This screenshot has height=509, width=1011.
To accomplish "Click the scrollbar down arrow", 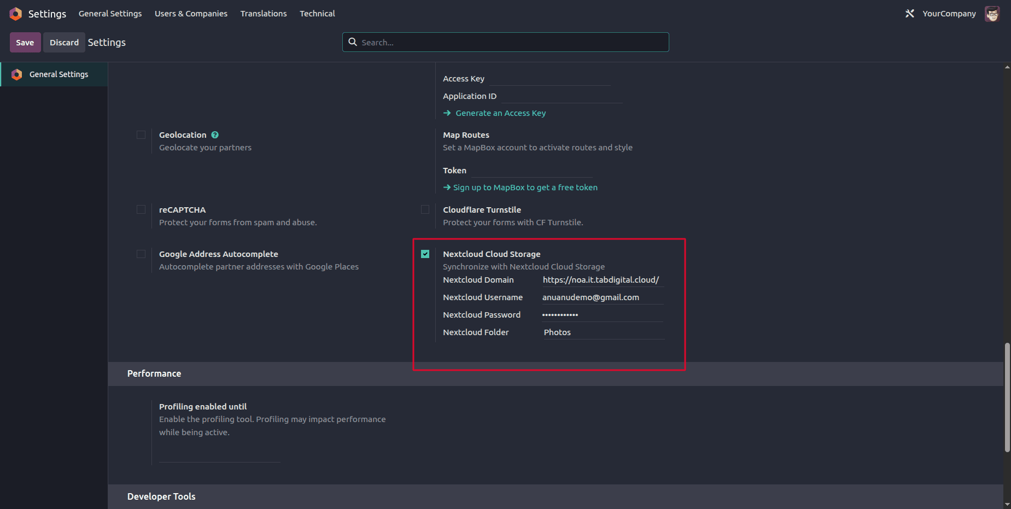I will [x=1007, y=504].
